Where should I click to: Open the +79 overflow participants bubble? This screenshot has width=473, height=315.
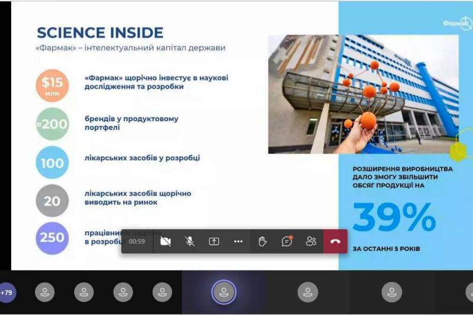click(7, 293)
